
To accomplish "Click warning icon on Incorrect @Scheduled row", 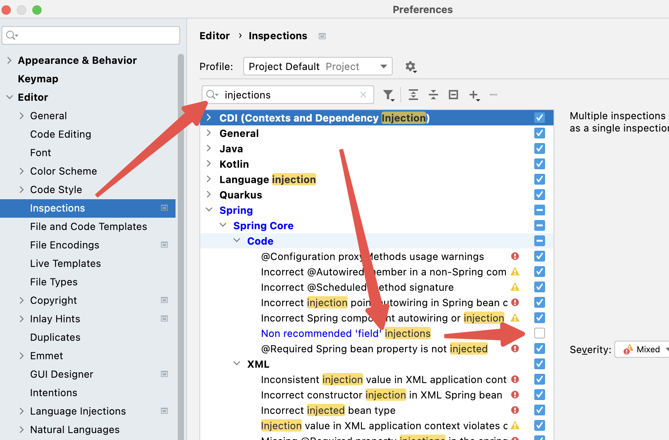I will click(x=515, y=287).
